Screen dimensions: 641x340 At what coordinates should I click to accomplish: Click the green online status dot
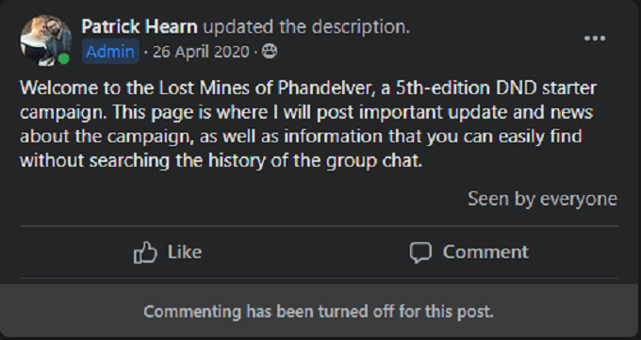point(64,58)
